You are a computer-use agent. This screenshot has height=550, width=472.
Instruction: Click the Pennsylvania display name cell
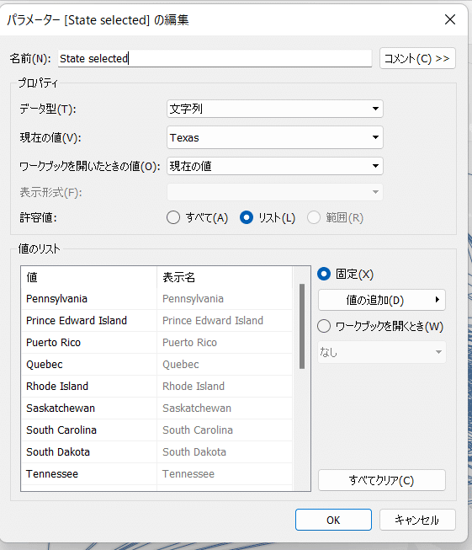coord(225,299)
